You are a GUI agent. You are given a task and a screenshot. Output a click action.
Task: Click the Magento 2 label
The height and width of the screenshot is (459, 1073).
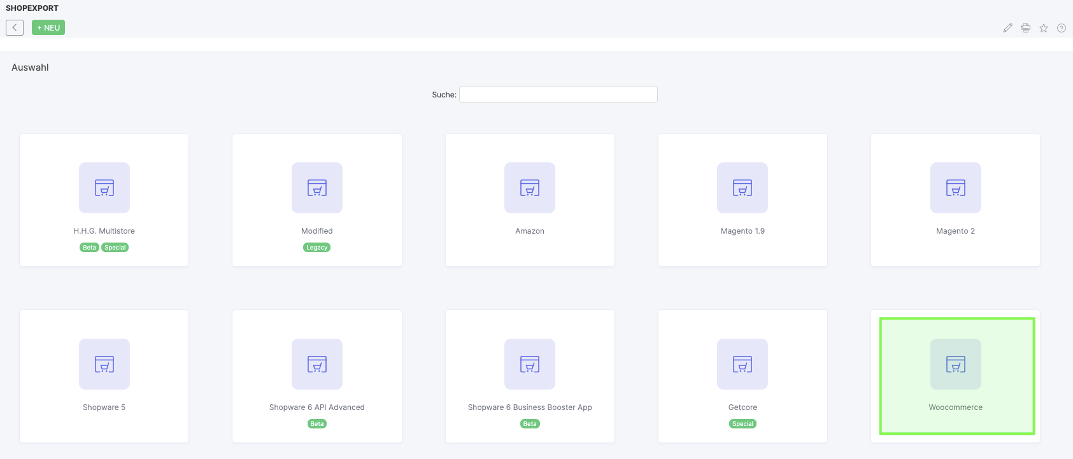coord(956,231)
